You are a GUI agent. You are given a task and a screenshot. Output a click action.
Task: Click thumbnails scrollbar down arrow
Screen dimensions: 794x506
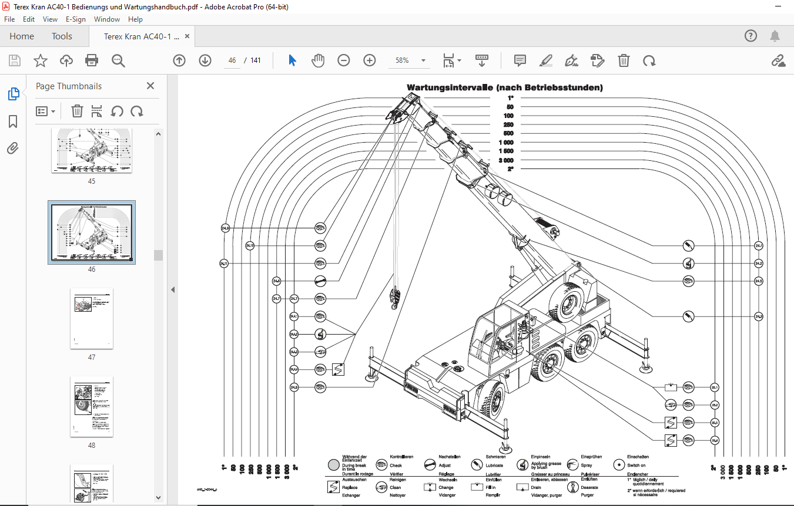tap(158, 497)
